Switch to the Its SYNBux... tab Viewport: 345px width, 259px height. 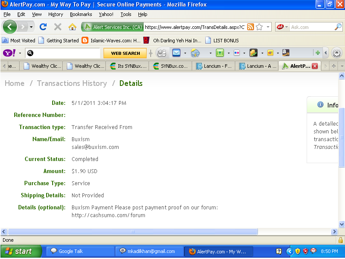pyautogui.click(x=128, y=66)
